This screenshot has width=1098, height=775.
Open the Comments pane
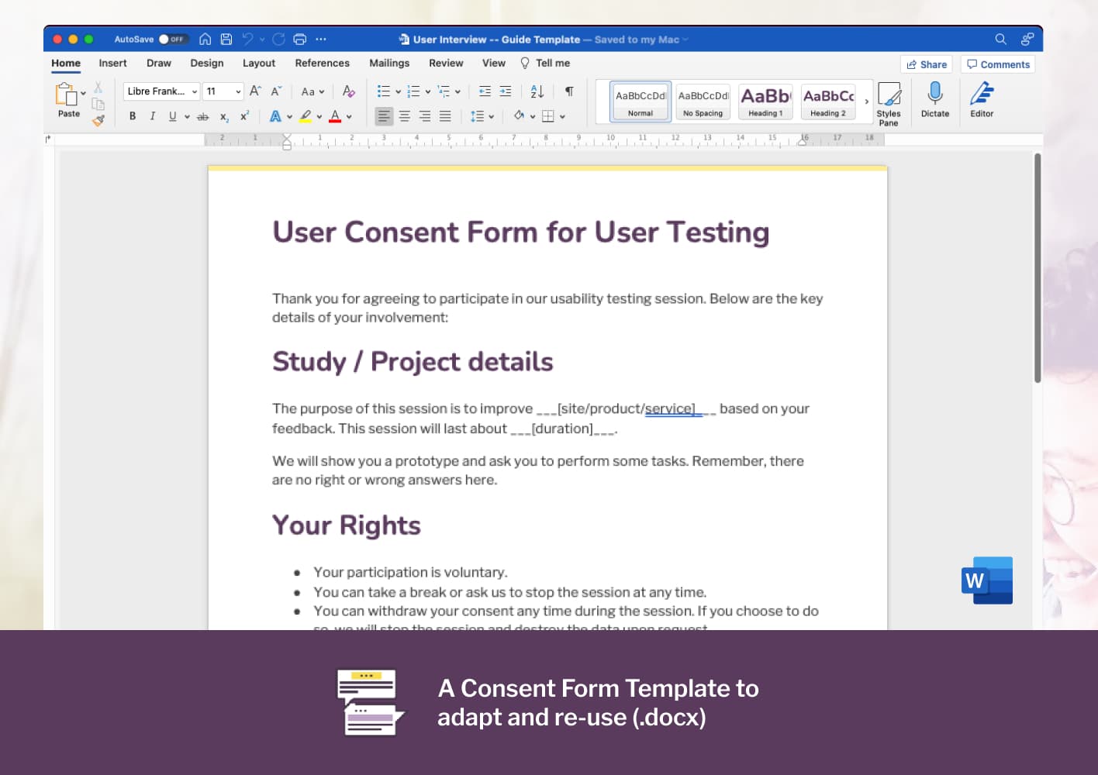point(998,64)
